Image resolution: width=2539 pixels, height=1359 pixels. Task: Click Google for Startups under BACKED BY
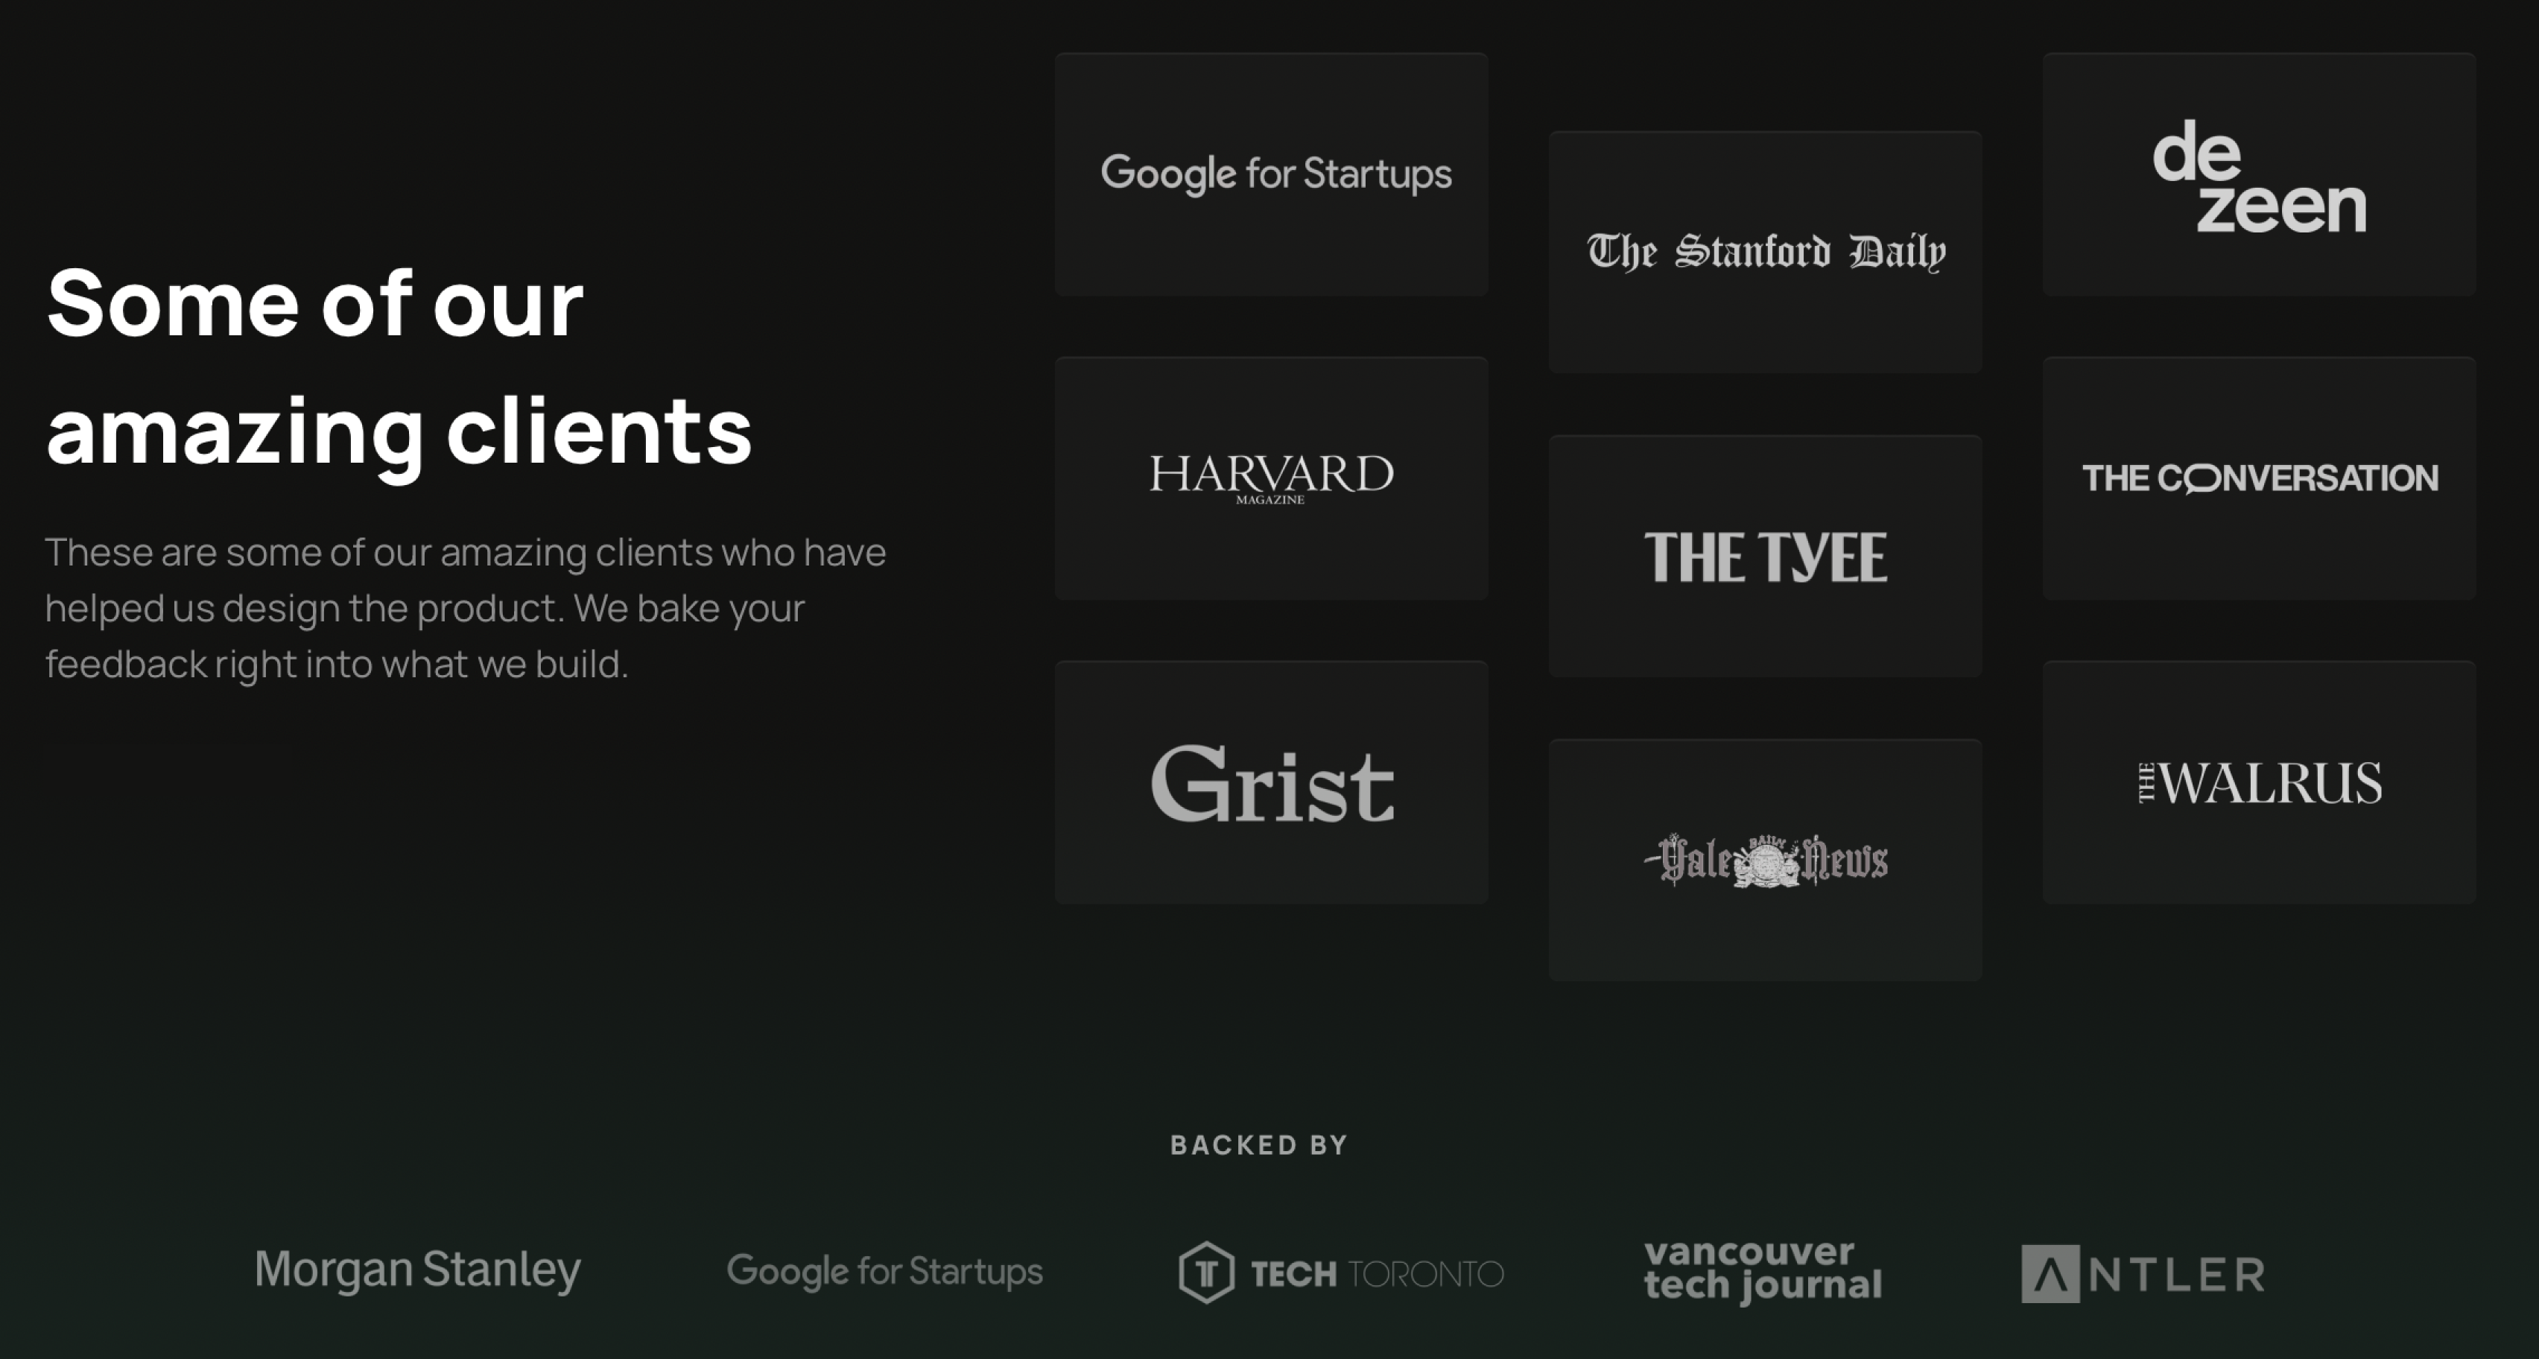[884, 1271]
